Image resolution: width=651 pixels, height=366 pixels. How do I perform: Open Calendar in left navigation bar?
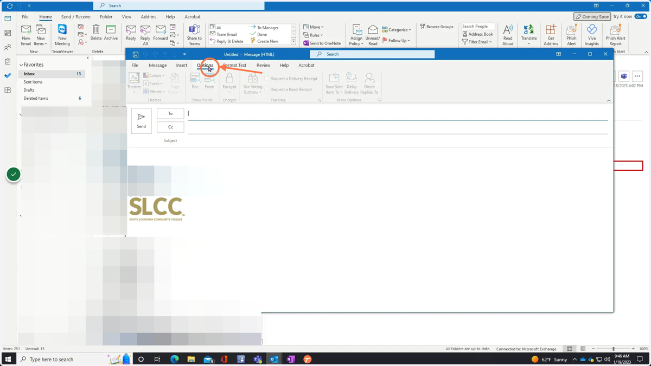click(x=8, y=33)
